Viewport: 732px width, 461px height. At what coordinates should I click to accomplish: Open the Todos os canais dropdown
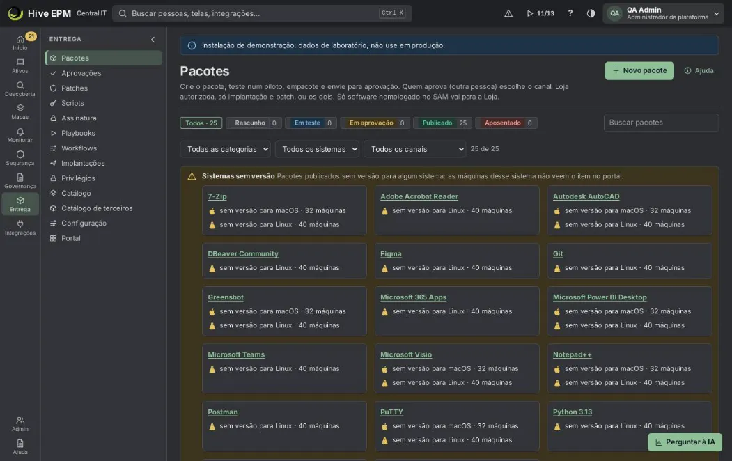414,149
